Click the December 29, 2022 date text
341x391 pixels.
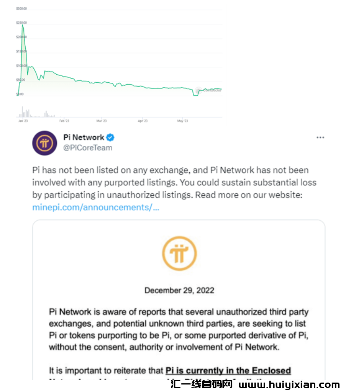179,290
